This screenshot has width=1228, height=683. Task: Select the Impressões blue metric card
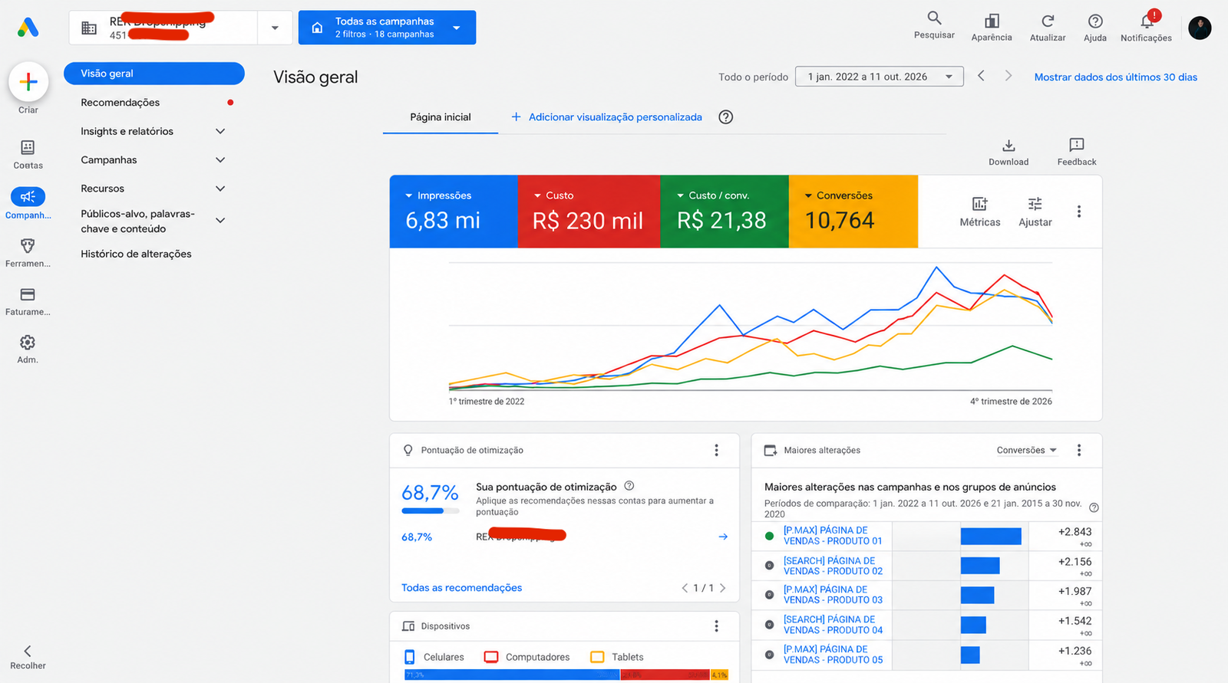coord(454,212)
